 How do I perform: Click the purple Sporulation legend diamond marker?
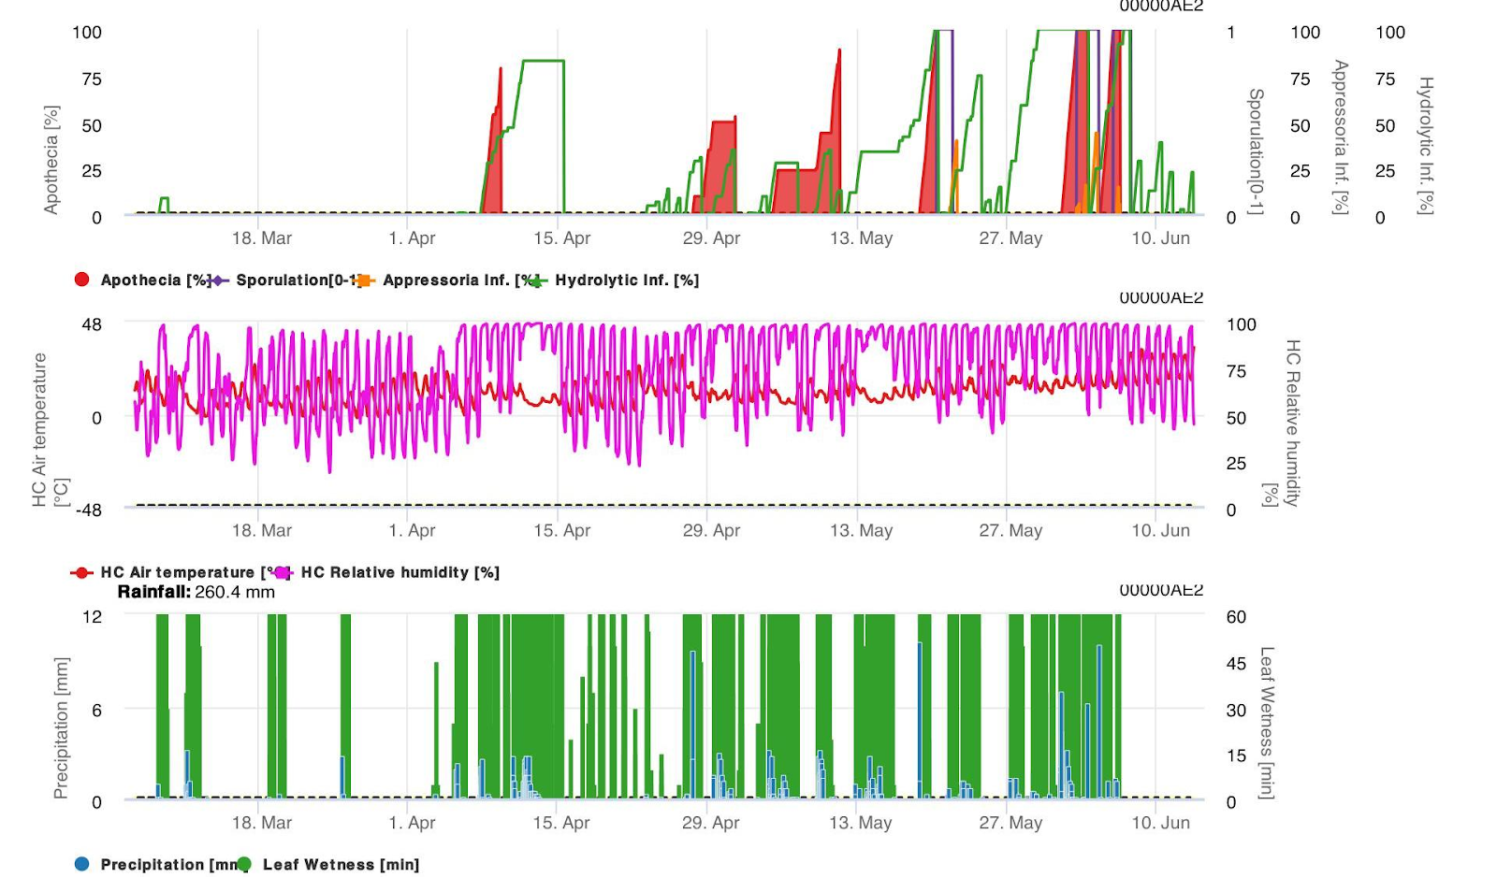[220, 280]
